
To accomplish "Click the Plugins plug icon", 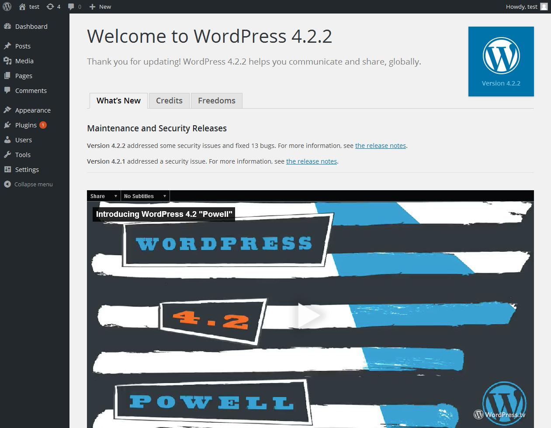I will [7, 125].
